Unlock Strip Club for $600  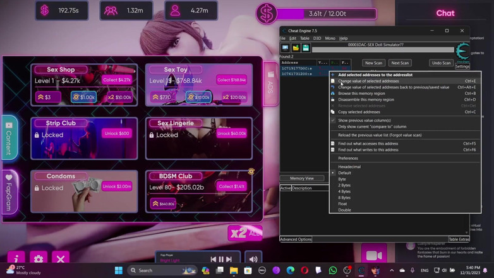[x=117, y=133]
